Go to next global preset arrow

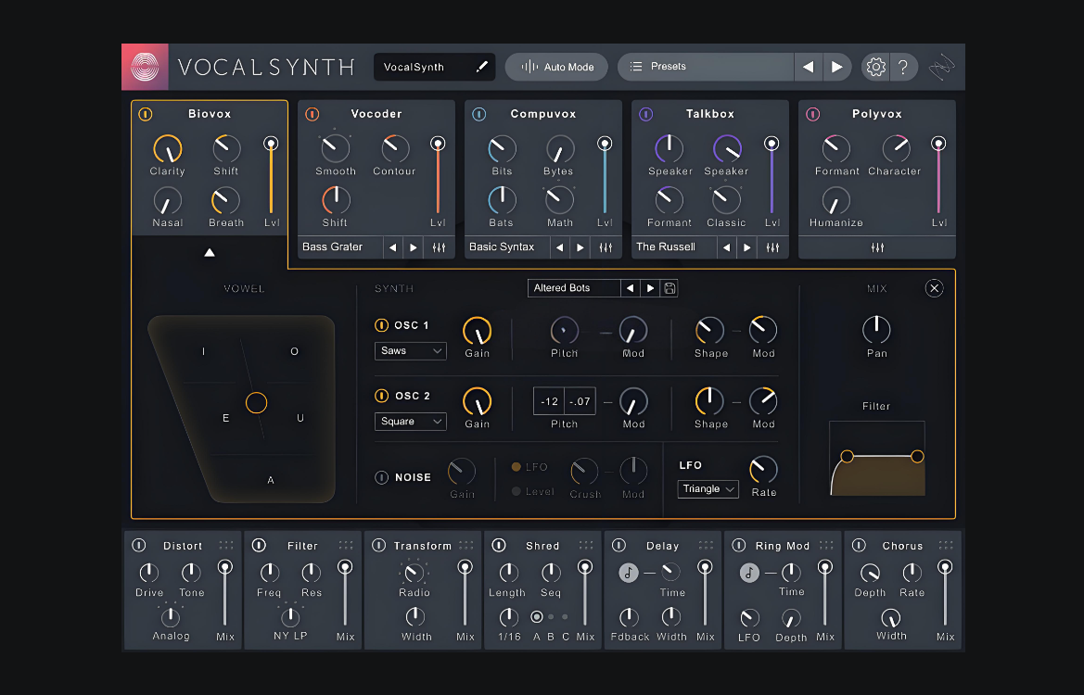point(836,67)
